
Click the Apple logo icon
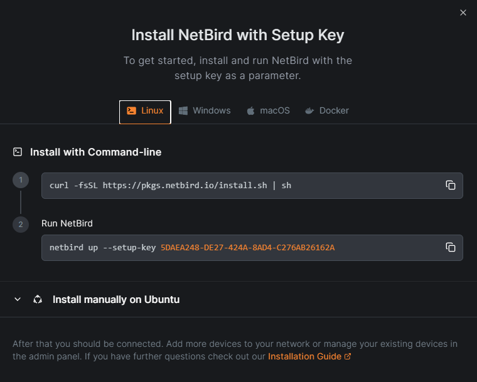[250, 111]
